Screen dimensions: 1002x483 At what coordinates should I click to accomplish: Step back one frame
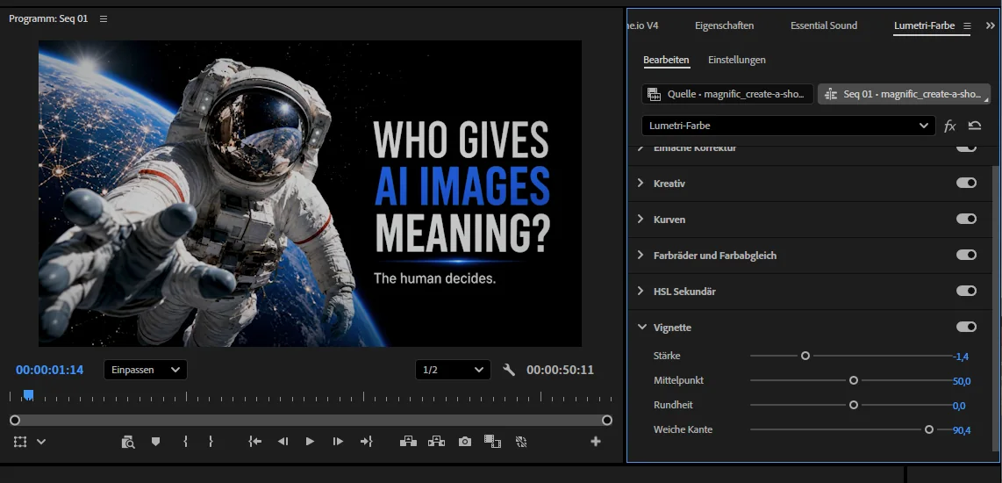pyautogui.click(x=283, y=442)
